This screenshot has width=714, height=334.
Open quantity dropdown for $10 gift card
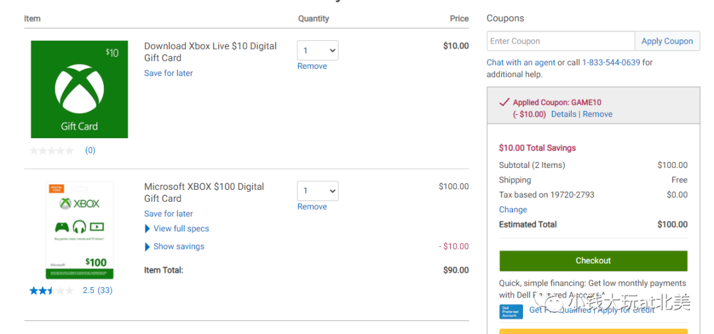coord(317,50)
